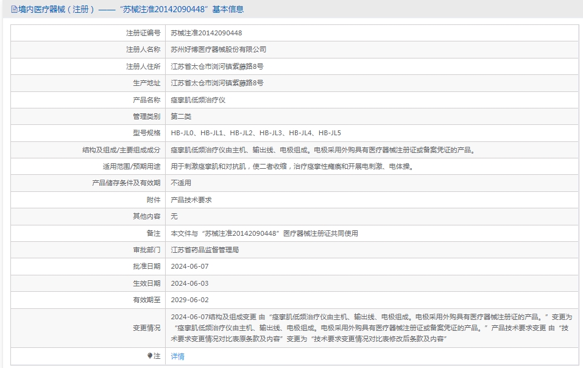Click the 有效期至 label
The image size is (583, 368).
point(146,300)
